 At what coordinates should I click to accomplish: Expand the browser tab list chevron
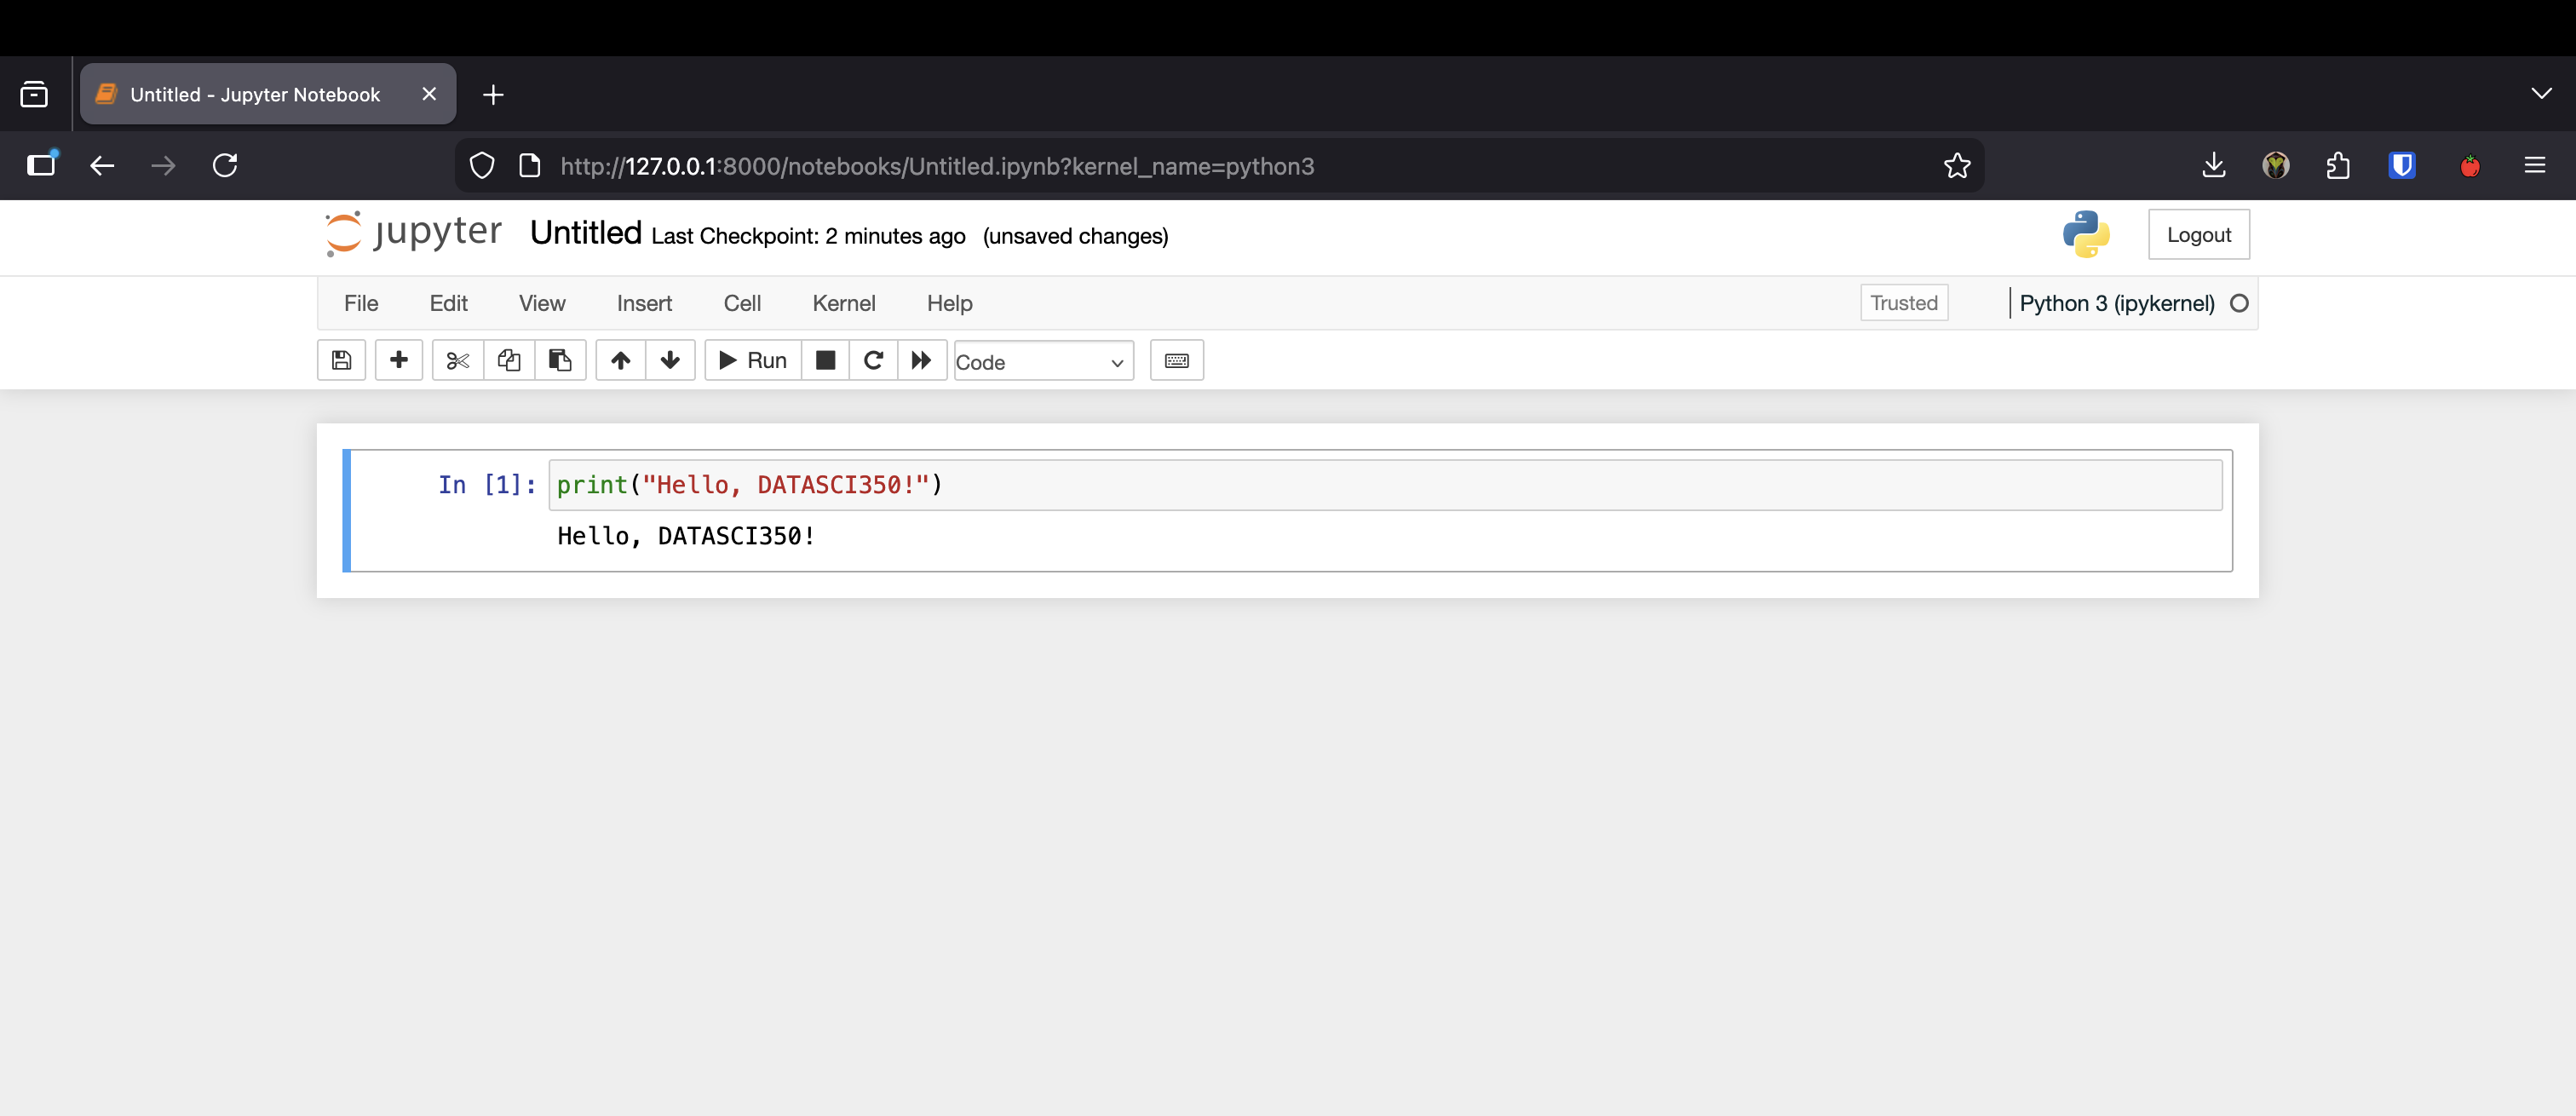(x=2541, y=94)
